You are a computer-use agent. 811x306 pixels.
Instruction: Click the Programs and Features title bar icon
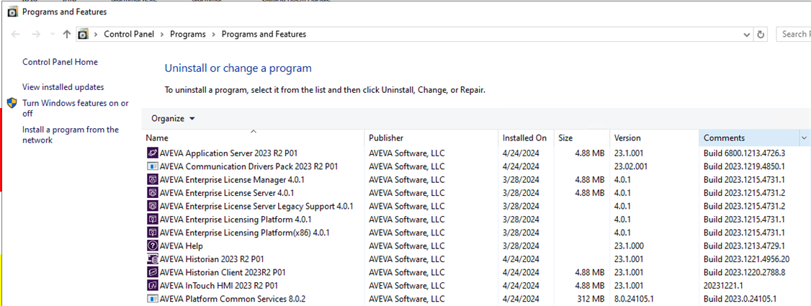pyautogui.click(x=13, y=12)
